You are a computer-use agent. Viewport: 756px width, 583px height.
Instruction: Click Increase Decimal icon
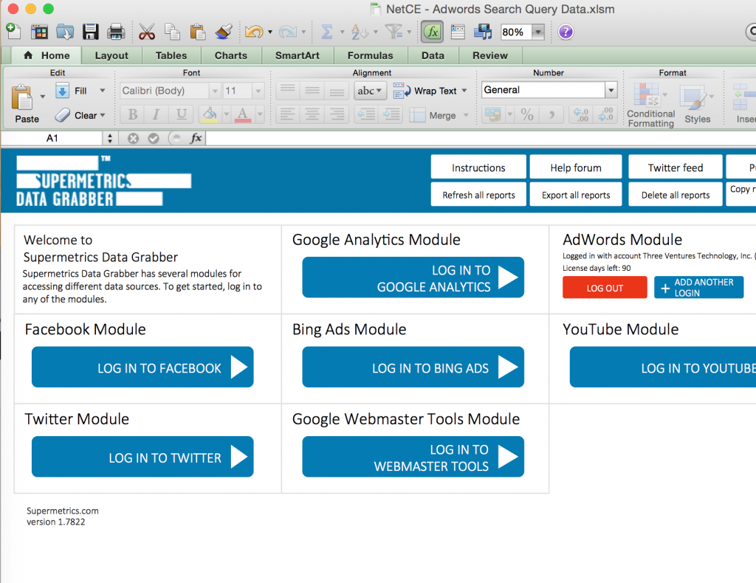tap(581, 114)
